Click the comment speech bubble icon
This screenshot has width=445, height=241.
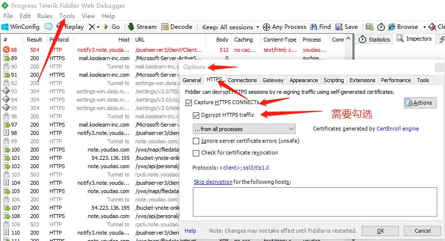coord(48,27)
